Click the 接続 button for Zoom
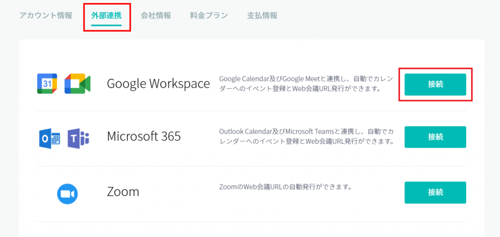Viewport: 500px width, 237px height. [x=435, y=192]
